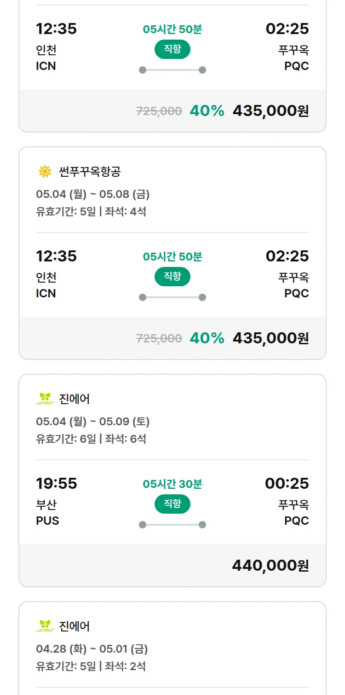Screen dimensions: 345x695
Task: Click the PUS airport code
Action: [47, 521]
